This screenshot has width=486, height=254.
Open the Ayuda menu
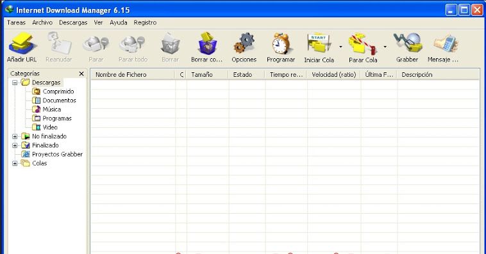[119, 22]
